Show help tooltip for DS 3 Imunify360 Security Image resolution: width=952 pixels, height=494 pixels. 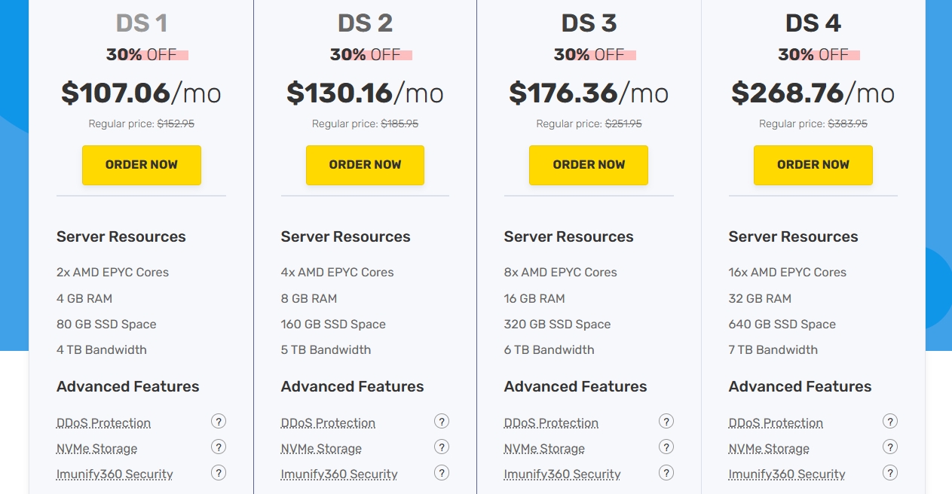pos(666,473)
